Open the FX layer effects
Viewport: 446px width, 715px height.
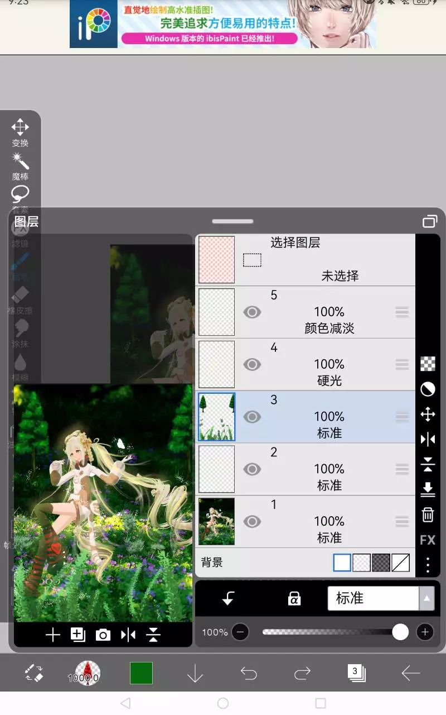[x=428, y=540]
